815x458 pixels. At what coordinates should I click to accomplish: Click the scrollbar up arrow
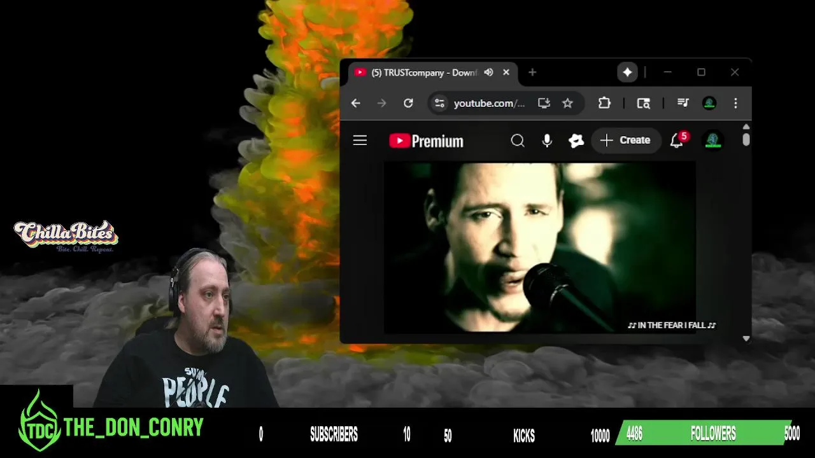click(746, 127)
